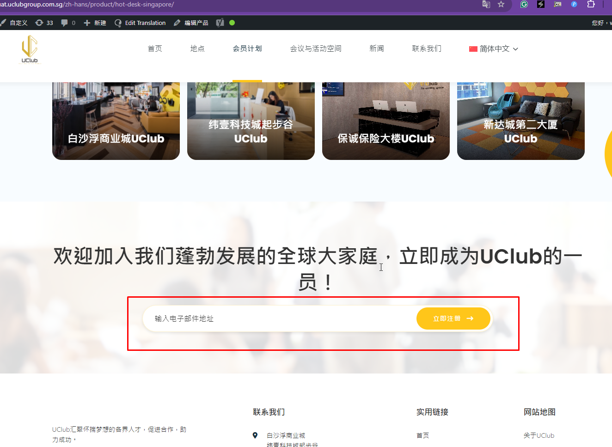Image resolution: width=612 pixels, height=447 pixels.
Task: Open 联系我们 in the navigation menu
Action: point(427,49)
